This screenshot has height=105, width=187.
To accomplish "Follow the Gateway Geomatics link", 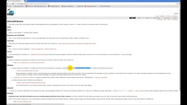I will tap(101, 77).
